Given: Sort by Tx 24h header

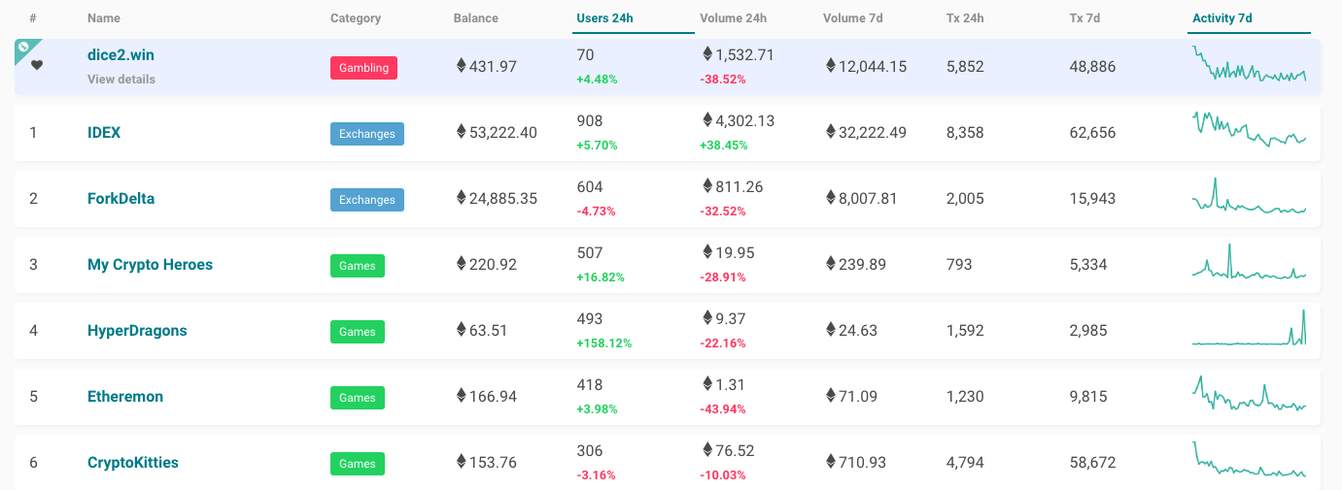Looking at the screenshot, I should click(x=966, y=18).
